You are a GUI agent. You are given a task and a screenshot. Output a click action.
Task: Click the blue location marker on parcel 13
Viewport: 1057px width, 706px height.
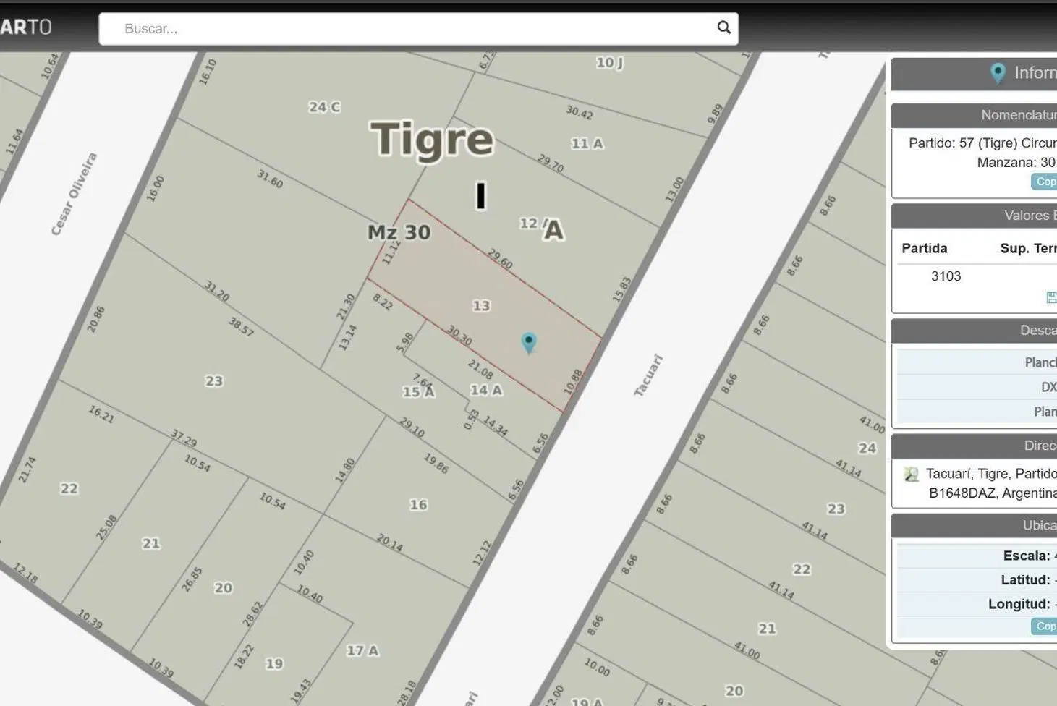(529, 343)
